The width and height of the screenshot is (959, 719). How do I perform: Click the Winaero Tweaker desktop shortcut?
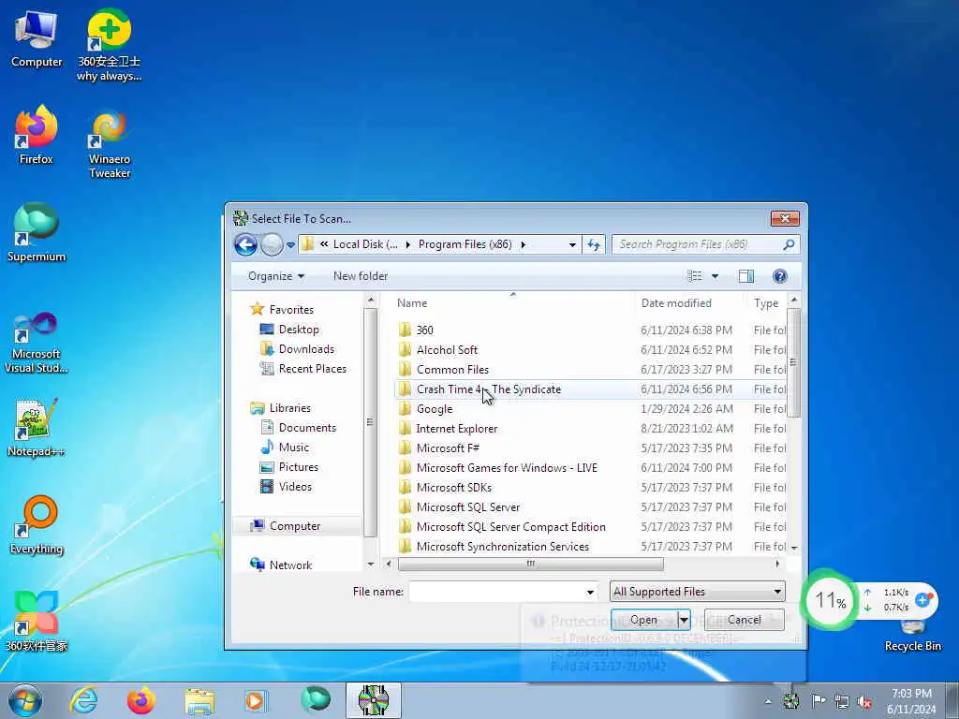click(110, 143)
